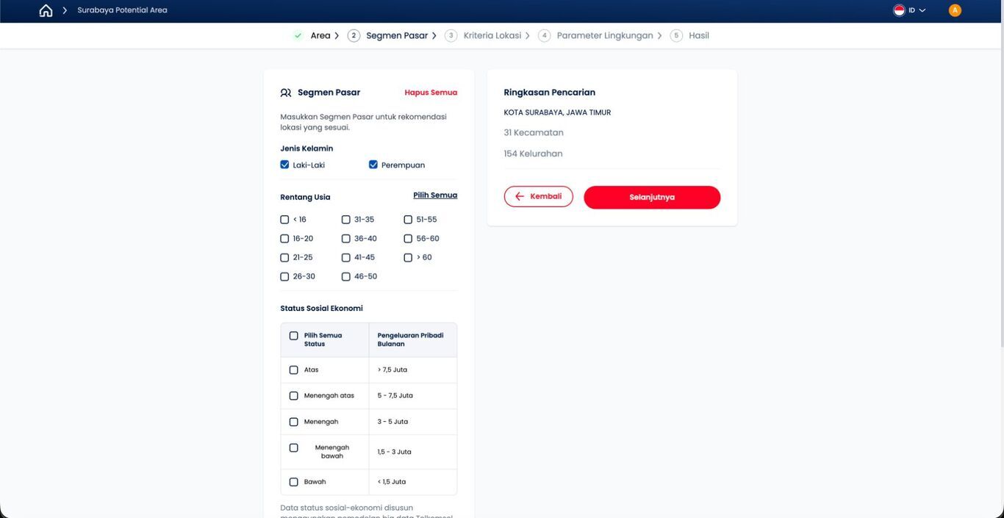Check the 46-50 age checkbox
Viewport: 1004px width, 518px height.
346,277
